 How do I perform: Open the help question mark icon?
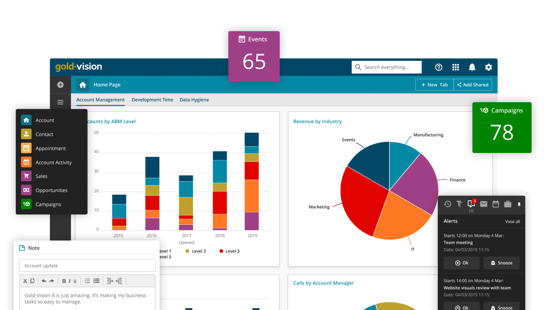coord(439,67)
